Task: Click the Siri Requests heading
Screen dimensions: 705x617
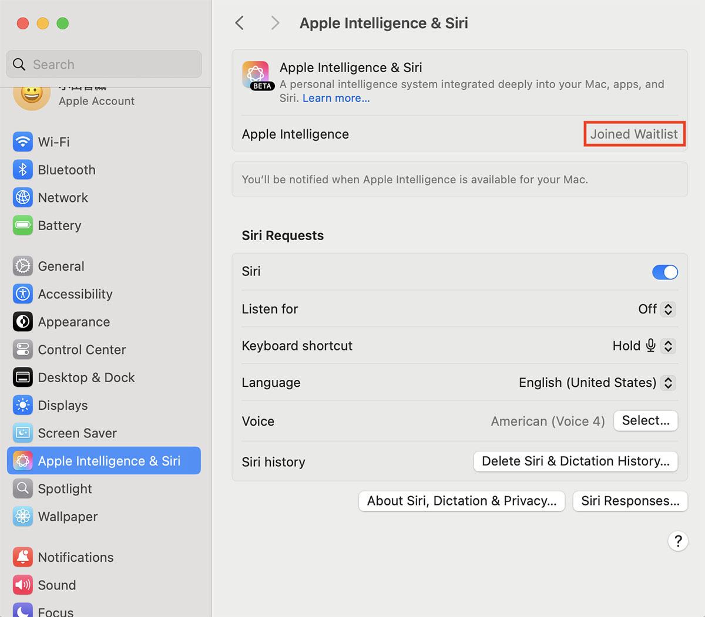Action: click(x=283, y=235)
